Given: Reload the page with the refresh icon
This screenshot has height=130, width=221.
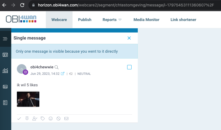Looking at the screenshot, I should coord(22,5).
